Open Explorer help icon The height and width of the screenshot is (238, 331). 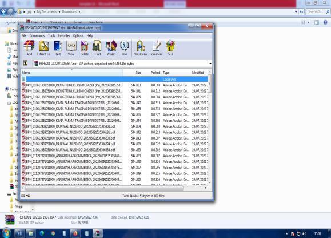coord(325,22)
